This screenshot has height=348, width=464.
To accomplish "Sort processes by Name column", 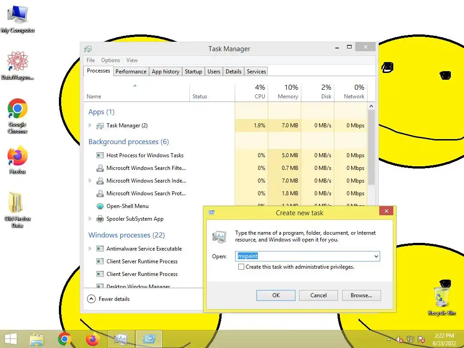I will 136,92.
